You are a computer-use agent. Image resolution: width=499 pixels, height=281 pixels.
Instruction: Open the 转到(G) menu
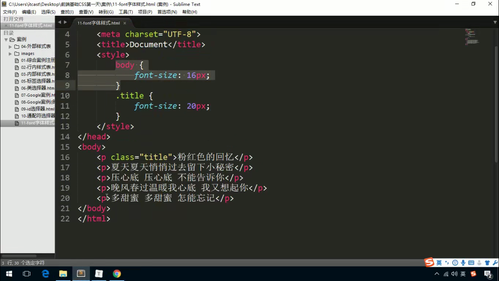[x=106, y=12]
